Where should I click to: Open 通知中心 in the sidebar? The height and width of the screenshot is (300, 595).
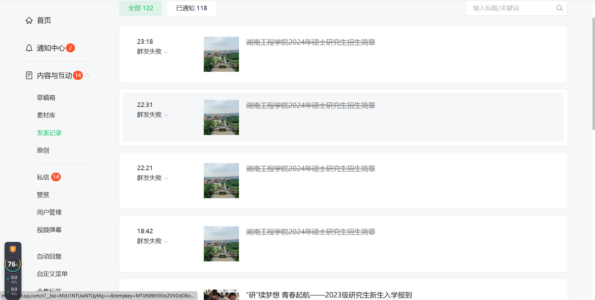coord(51,48)
